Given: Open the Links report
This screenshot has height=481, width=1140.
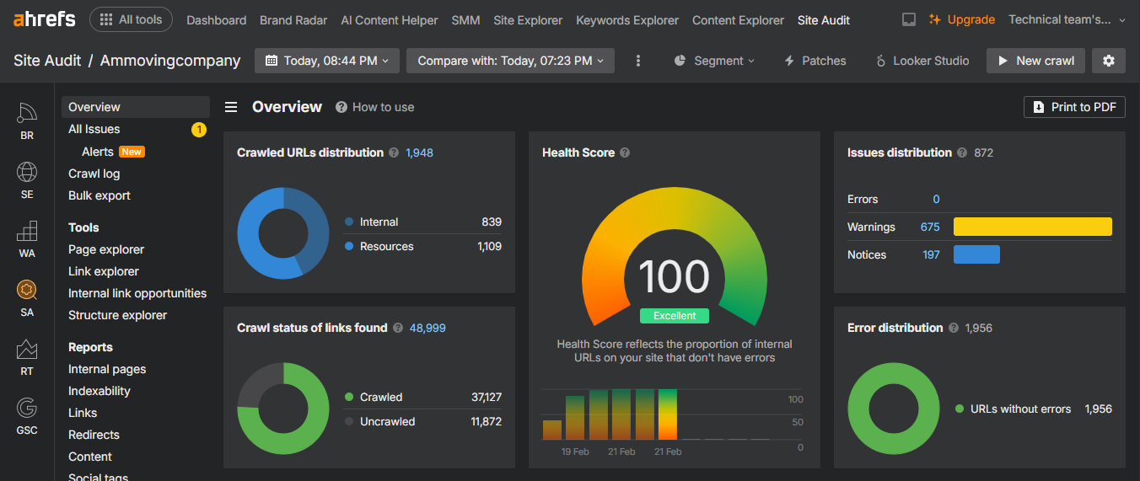Looking at the screenshot, I should click(x=83, y=413).
